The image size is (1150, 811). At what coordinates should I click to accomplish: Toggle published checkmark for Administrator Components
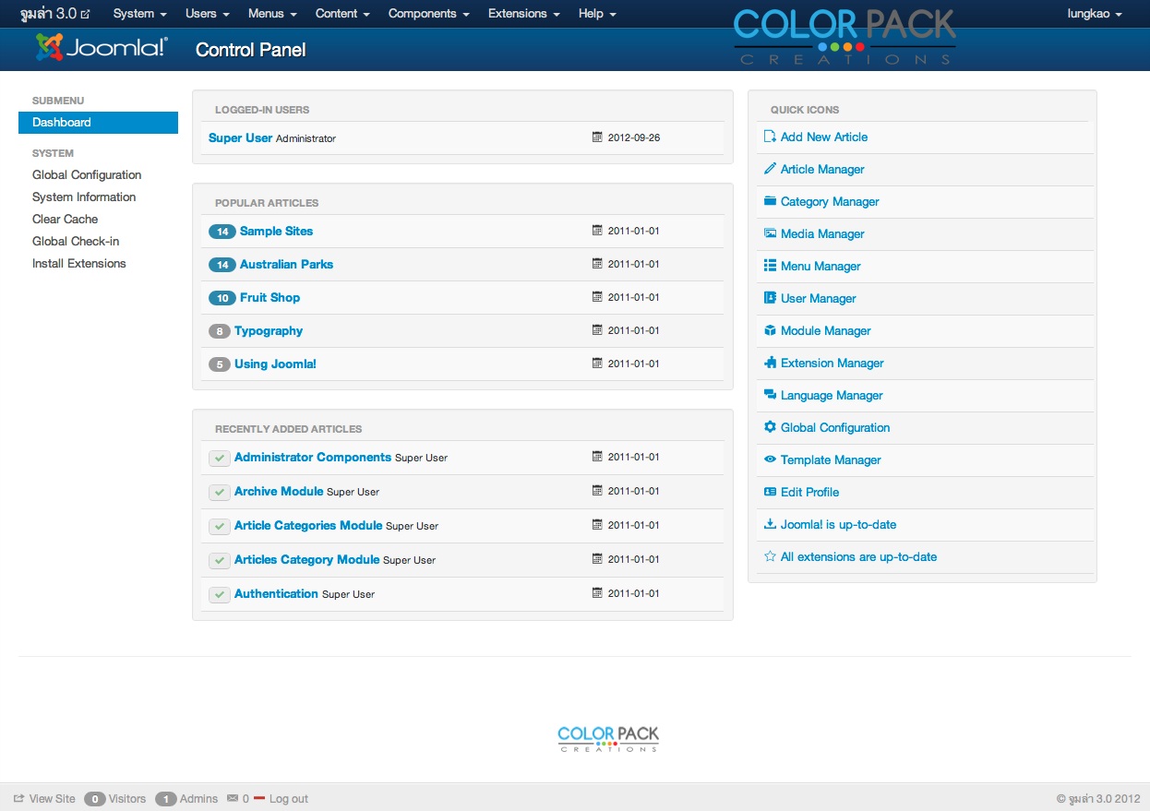[219, 458]
